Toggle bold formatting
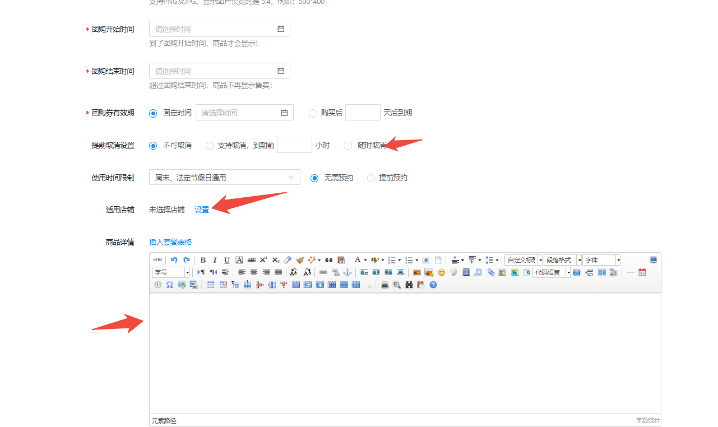718x427 pixels. (x=203, y=260)
